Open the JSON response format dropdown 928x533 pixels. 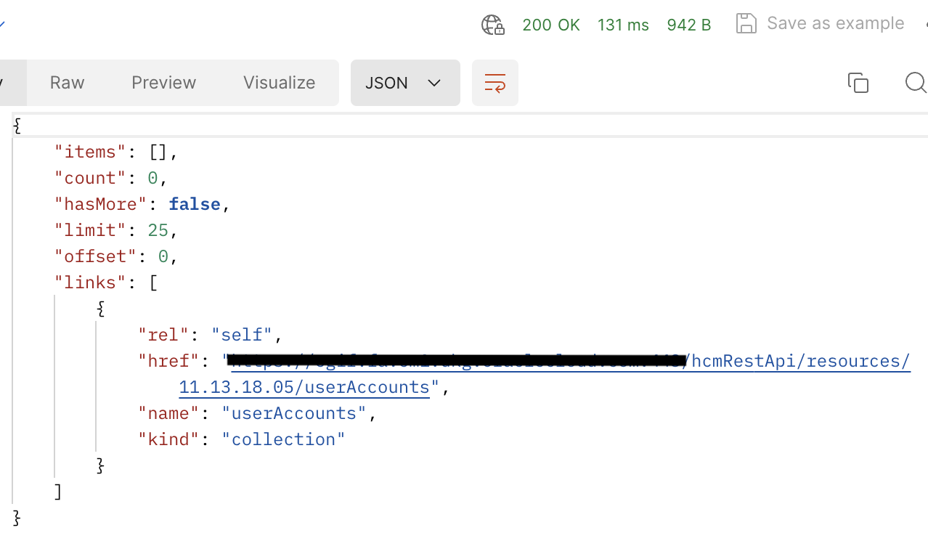coord(405,82)
